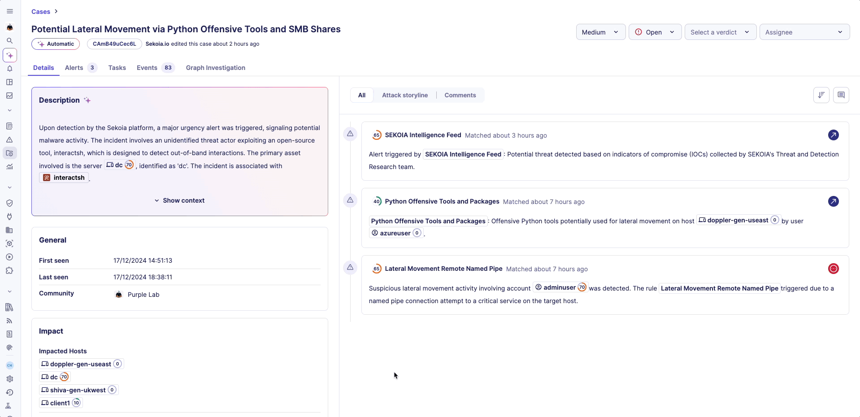This screenshot has height=417, width=860.
Task: Open the SEKOIA Intelligence Feed alert arrow icon
Action: click(x=833, y=135)
